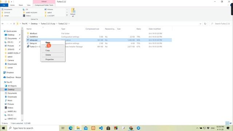
Task: Open Videos under This PC
Action: 10,108
